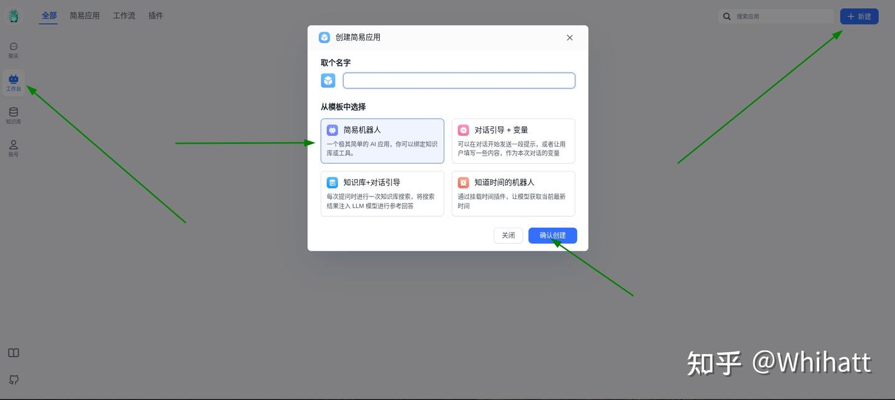Open the 插件 tab
895x400 pixels.
click(x=156, y=16)
